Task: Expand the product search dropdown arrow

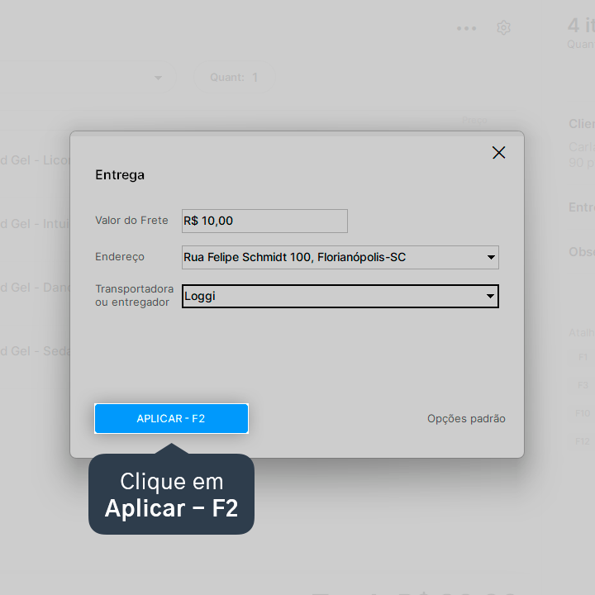Action: tap(158, 78)
